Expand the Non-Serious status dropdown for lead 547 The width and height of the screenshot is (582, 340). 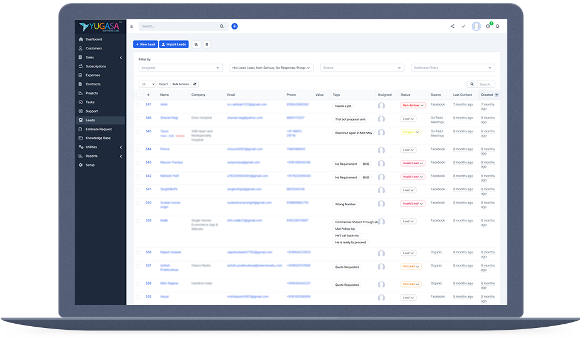(413, 105)
